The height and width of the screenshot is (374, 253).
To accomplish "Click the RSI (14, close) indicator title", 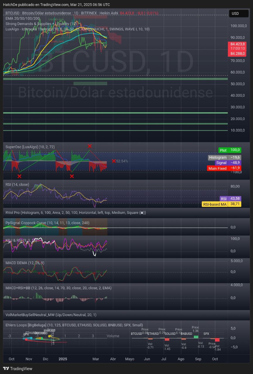I will (17, 184).
